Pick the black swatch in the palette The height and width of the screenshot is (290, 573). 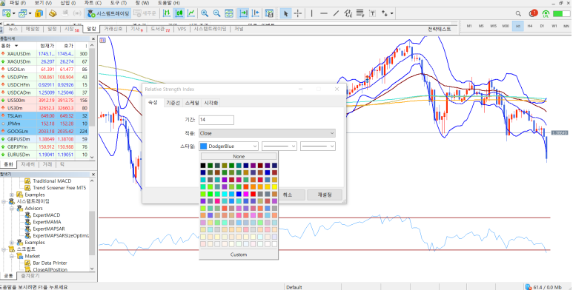(203, 165)
